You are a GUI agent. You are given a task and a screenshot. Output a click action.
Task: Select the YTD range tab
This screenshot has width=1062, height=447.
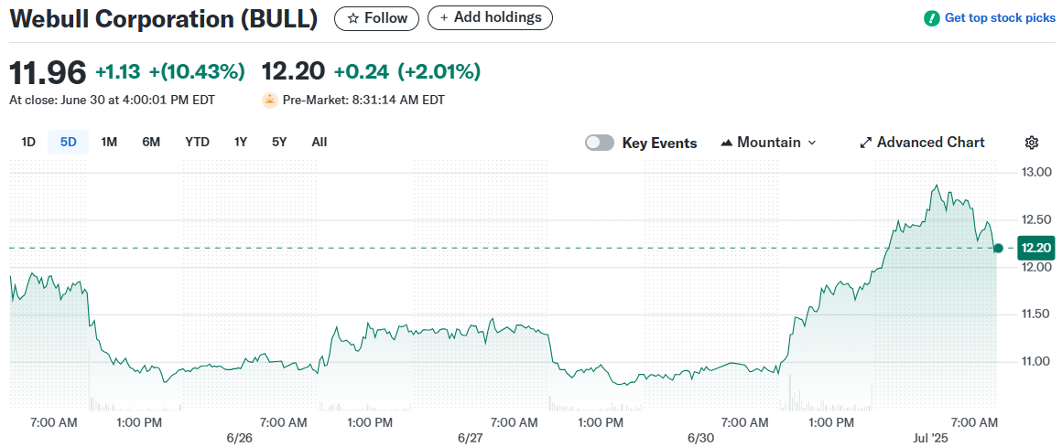[197, 142]
